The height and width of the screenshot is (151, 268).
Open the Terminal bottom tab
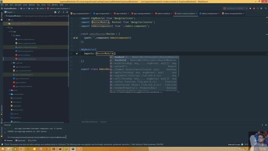[x=8, y=141]
